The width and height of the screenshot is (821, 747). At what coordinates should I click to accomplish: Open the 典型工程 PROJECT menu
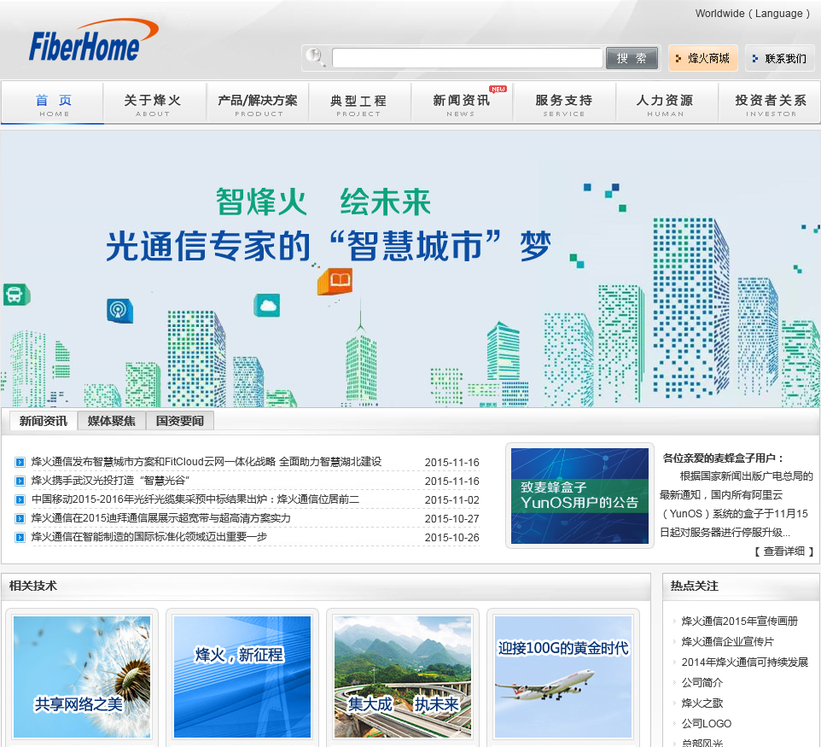(358, 103)
